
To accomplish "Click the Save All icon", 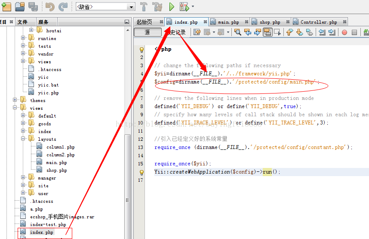I will [x=33, y=6].
